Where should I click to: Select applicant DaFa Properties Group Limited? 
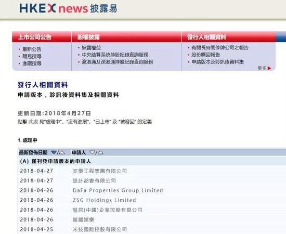point(118,190)
